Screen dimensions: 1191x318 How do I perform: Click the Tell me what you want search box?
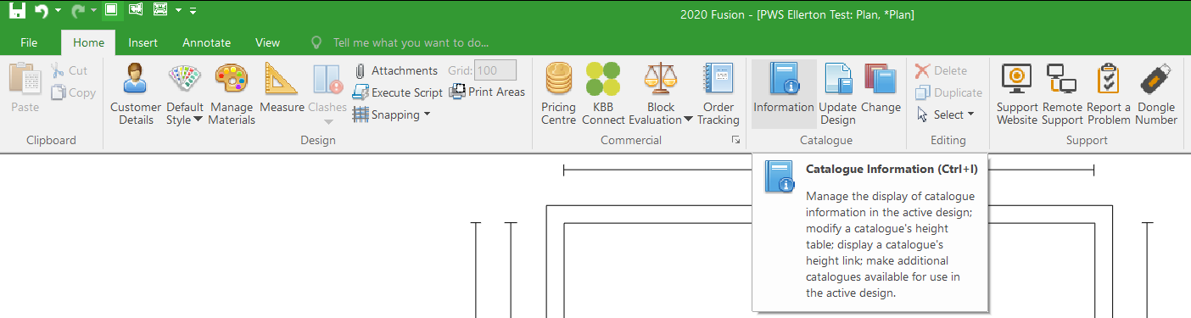coord(411,42)
